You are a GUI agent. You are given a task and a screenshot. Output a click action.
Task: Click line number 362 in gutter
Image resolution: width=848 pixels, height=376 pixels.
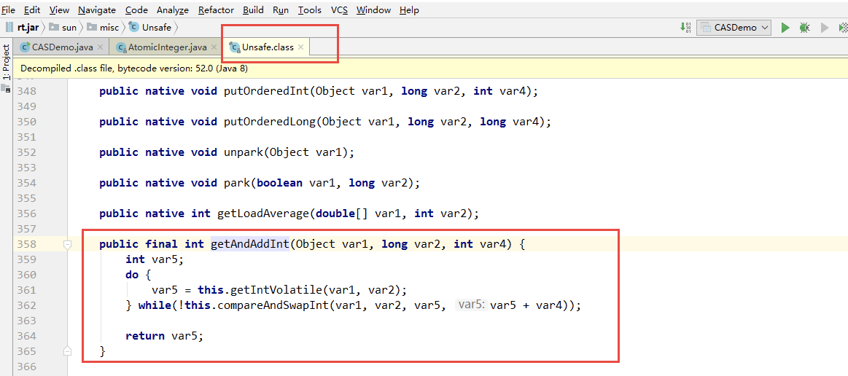26,306
